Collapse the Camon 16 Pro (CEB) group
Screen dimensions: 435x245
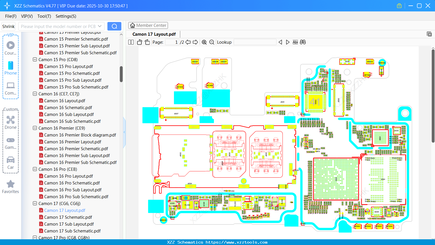tap(35, 169)
